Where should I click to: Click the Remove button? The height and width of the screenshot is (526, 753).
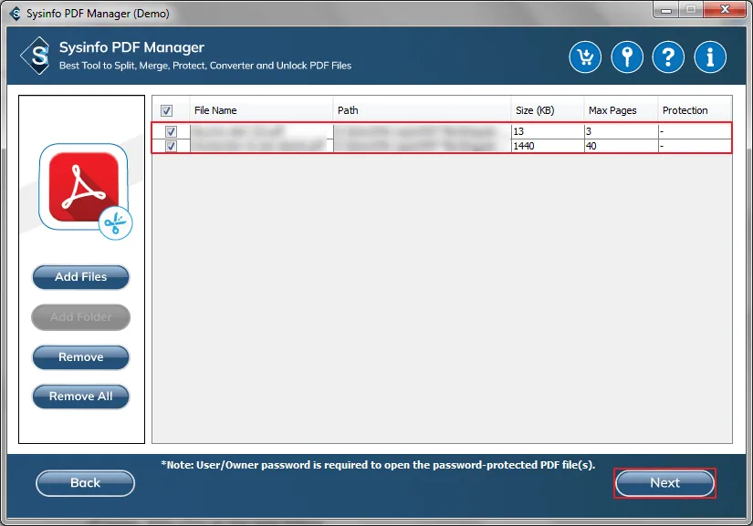[x=80, y=357]
